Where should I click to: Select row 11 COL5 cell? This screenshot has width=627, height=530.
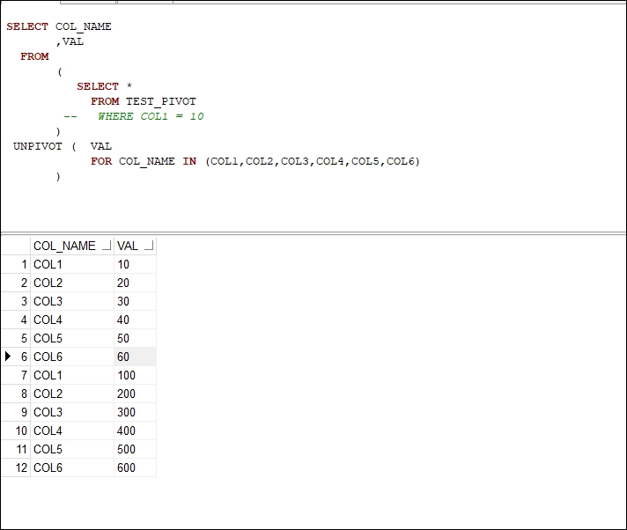coord(72,449)
